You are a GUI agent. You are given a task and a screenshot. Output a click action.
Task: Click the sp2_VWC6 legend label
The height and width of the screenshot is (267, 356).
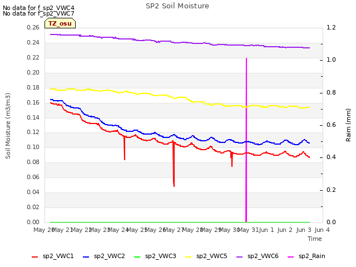pos(263,256)
